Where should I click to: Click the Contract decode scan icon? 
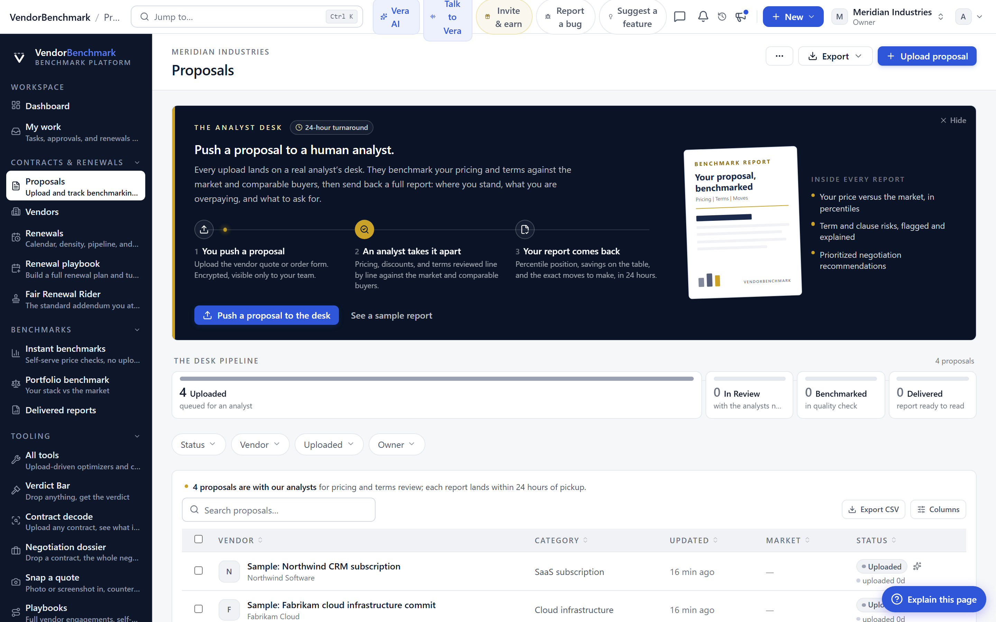pos(16,521)
